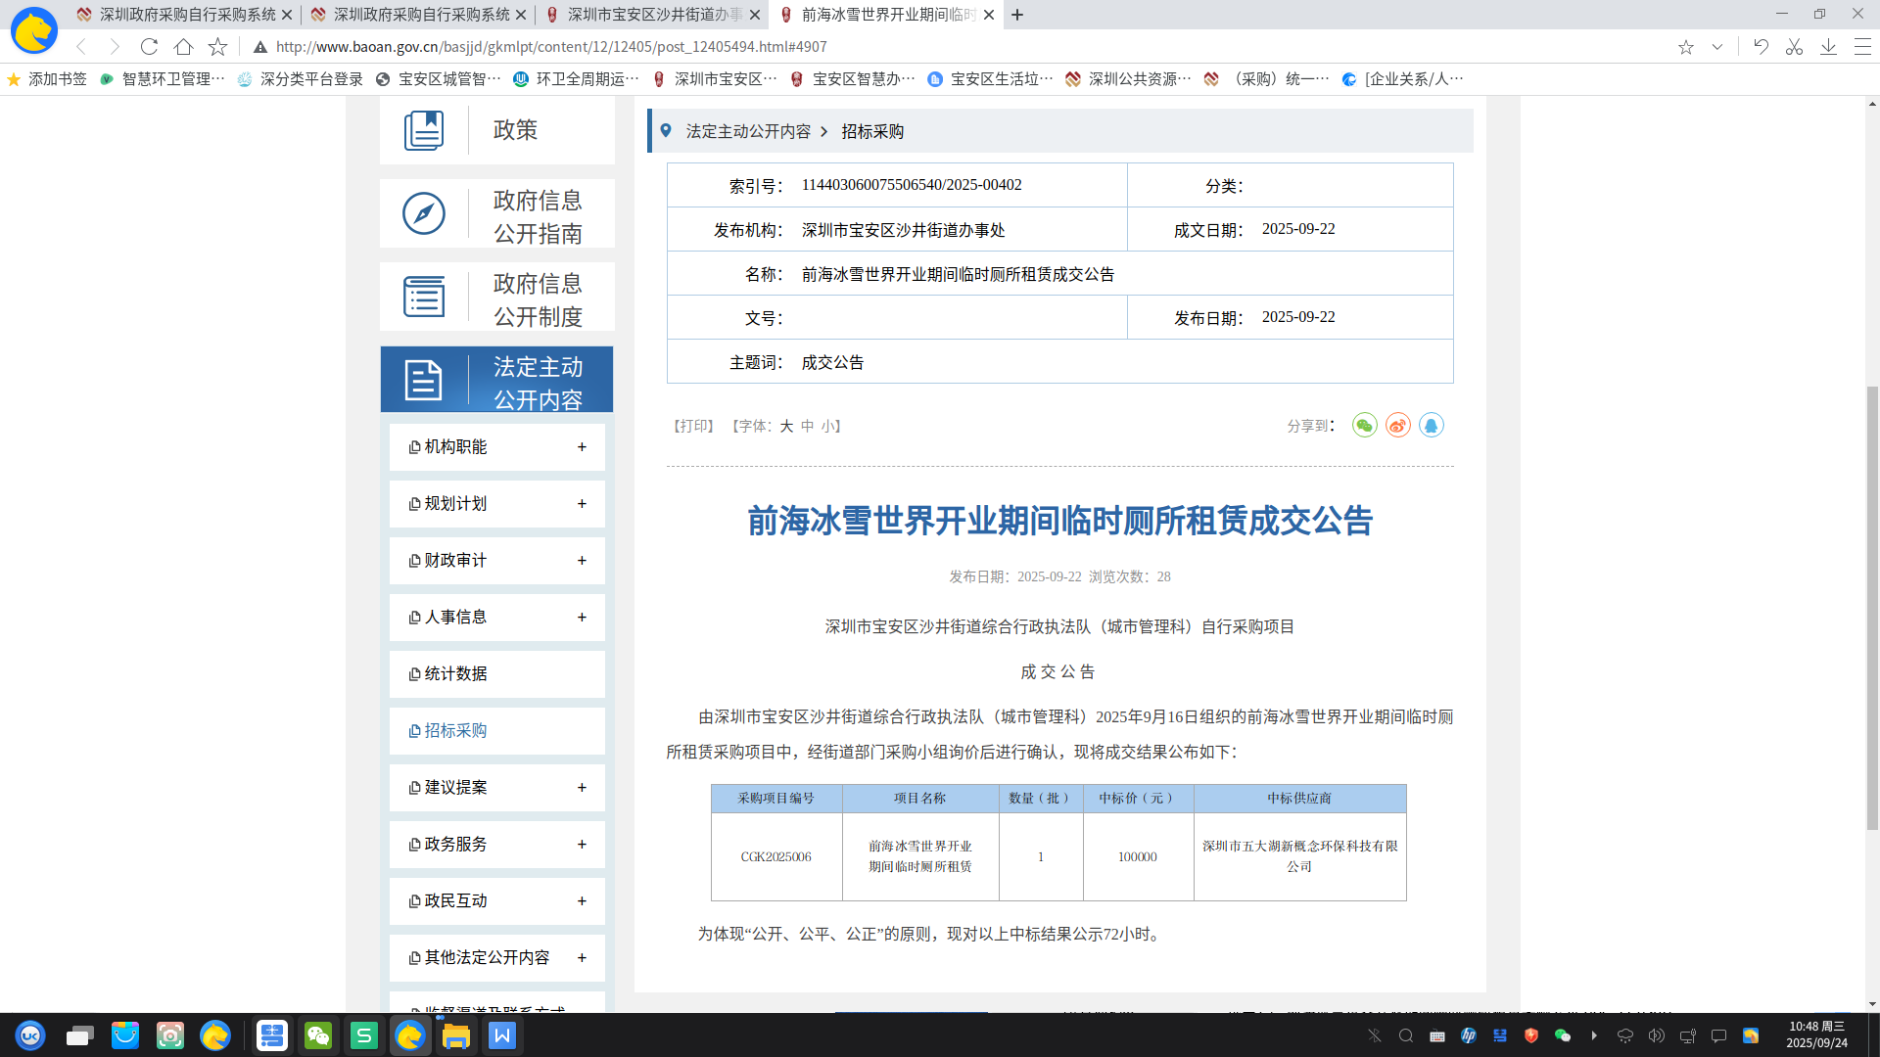Set font size to large (大)
Image resolution: width=1880 pixels, height=1057 pixels.
[786, 427]
